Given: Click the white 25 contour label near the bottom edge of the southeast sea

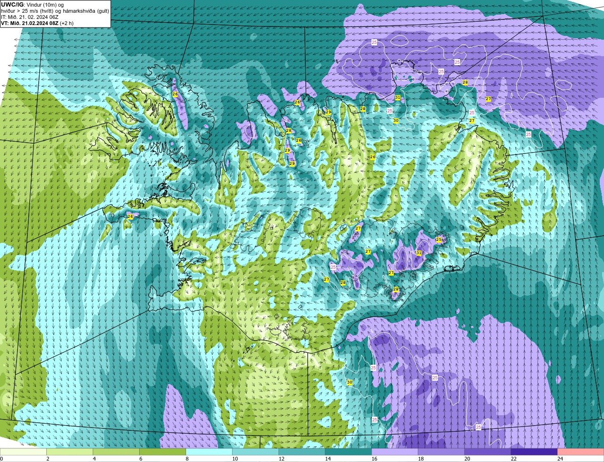Looking at the screenshot, I should [478, 427].
